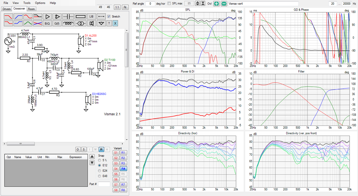
Task: Add the buffer amplifier triangle component
Action: point(47,16)
